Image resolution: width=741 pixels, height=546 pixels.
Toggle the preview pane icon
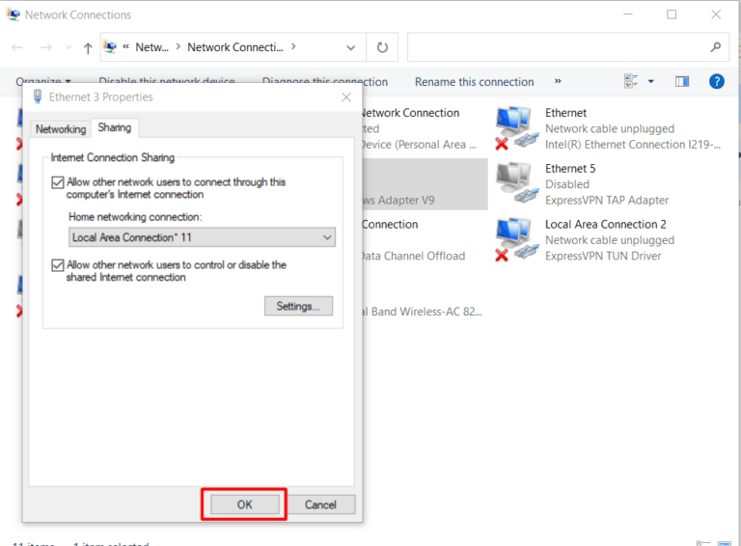[682, 82]
